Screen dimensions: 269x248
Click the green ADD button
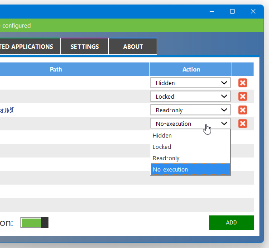tap(231, 223)
